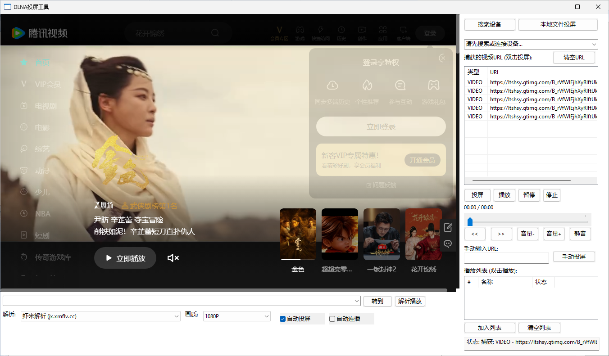Click the 播放 button under URL list
609x356 pixels.
[504, 195]
